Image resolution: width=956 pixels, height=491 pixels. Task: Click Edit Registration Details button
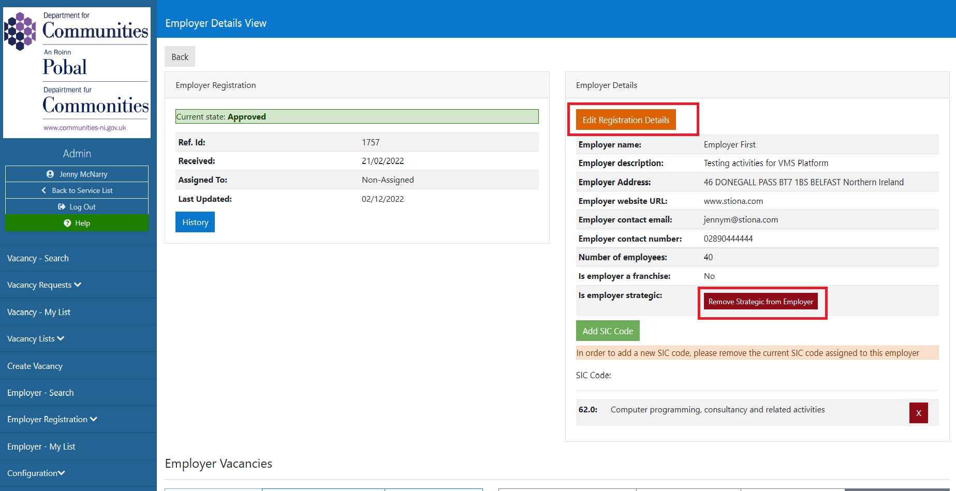626,120
